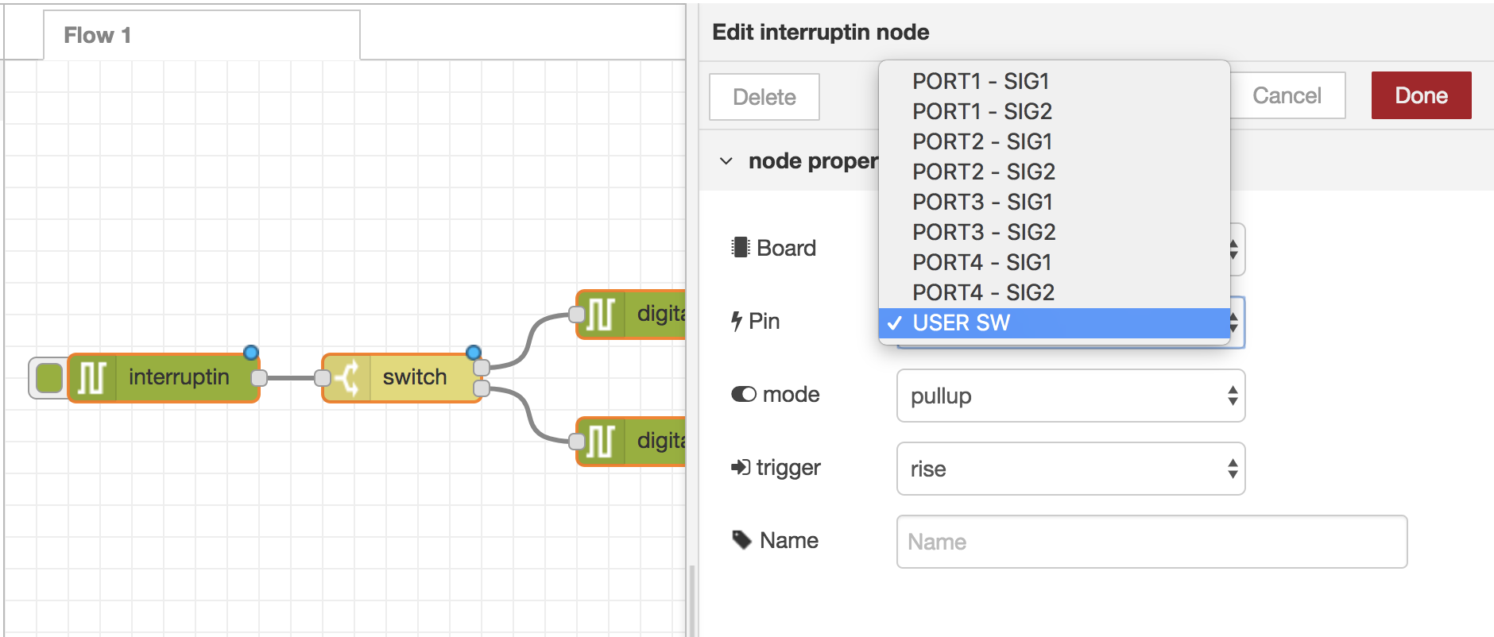Click the arrow icon beside trigger
Image resolution: width=1494 pixels, height=637 pixels.
coord(740,467)
